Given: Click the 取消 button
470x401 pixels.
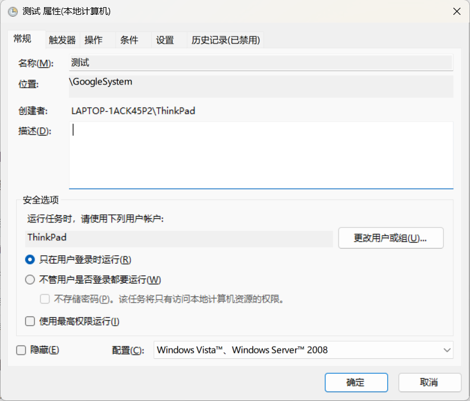Looking at the screenshot, I should point(430,383).
